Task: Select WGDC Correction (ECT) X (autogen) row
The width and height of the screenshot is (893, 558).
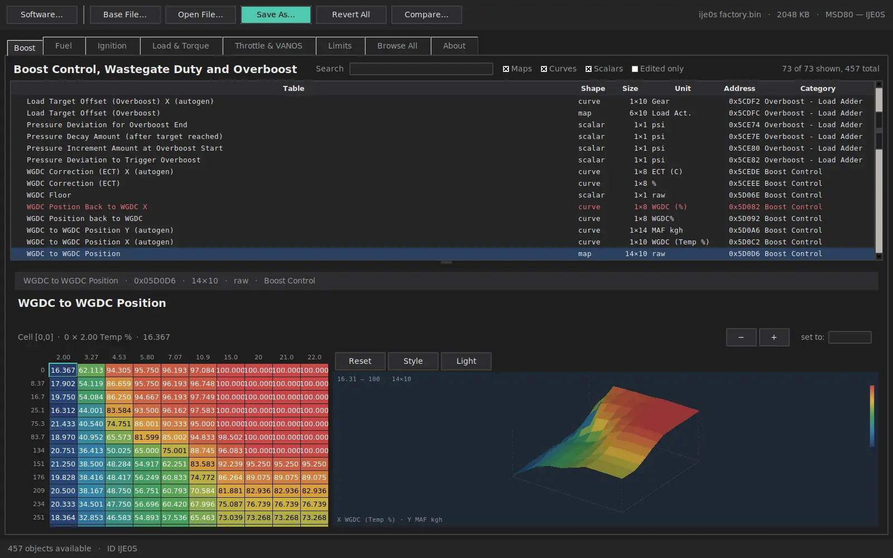Action: 443,172
